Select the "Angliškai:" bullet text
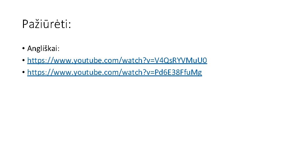Image resolution: width=287 pixels, height=161 pixels. (43, 49)
